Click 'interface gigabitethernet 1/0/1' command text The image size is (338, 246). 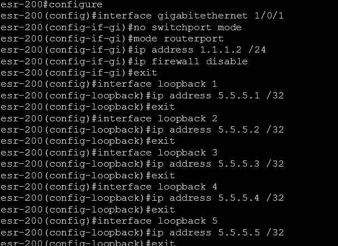point(191,16)
